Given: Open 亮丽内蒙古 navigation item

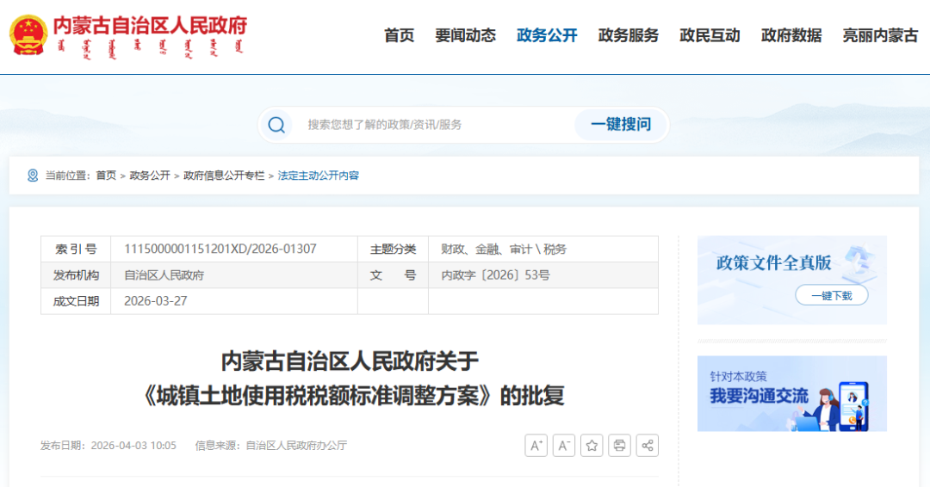Looking at the screenshot, I should 881,35.
